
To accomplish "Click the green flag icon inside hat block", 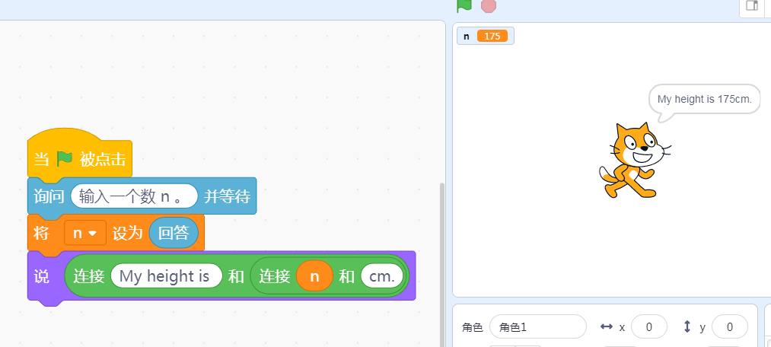I will click(x=65, y=159).
